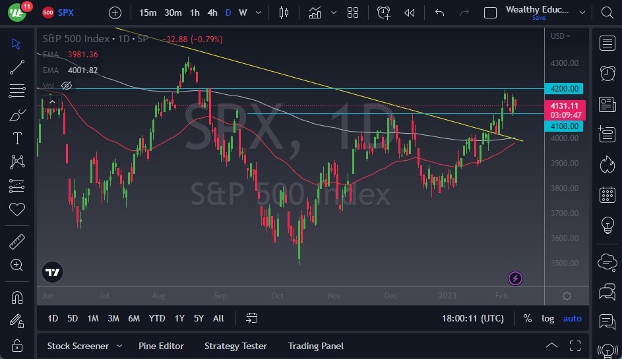Image resolution: width=622 pixels, height=359 pixels.
Task: Open the Strategy Tester tab
Action: click(235, 346)
